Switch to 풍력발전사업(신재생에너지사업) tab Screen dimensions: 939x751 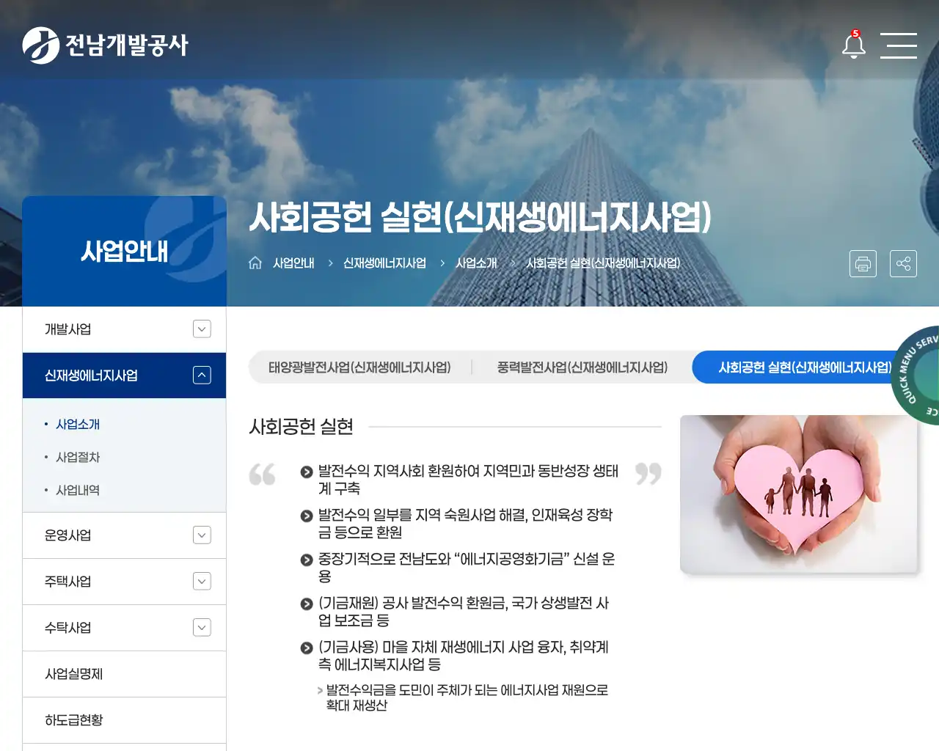coord(582,367)
